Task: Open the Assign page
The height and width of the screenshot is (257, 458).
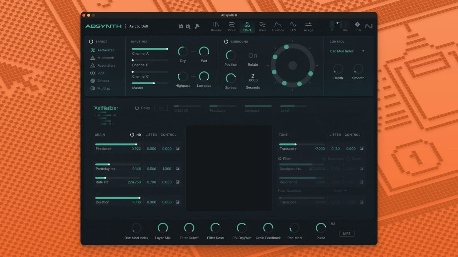Action: pos(308,26)
